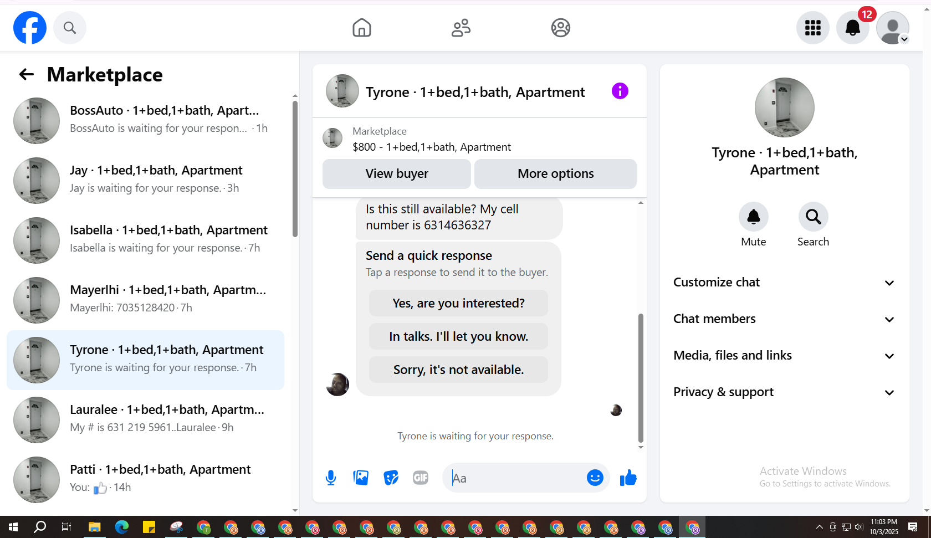This screenshot has height=538, width=931.
Task: Expand the Customize chat section
Action: [784, 283]
